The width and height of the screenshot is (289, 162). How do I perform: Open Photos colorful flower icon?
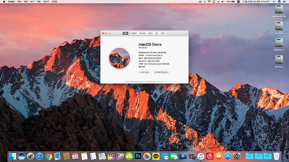pos(147,156)
